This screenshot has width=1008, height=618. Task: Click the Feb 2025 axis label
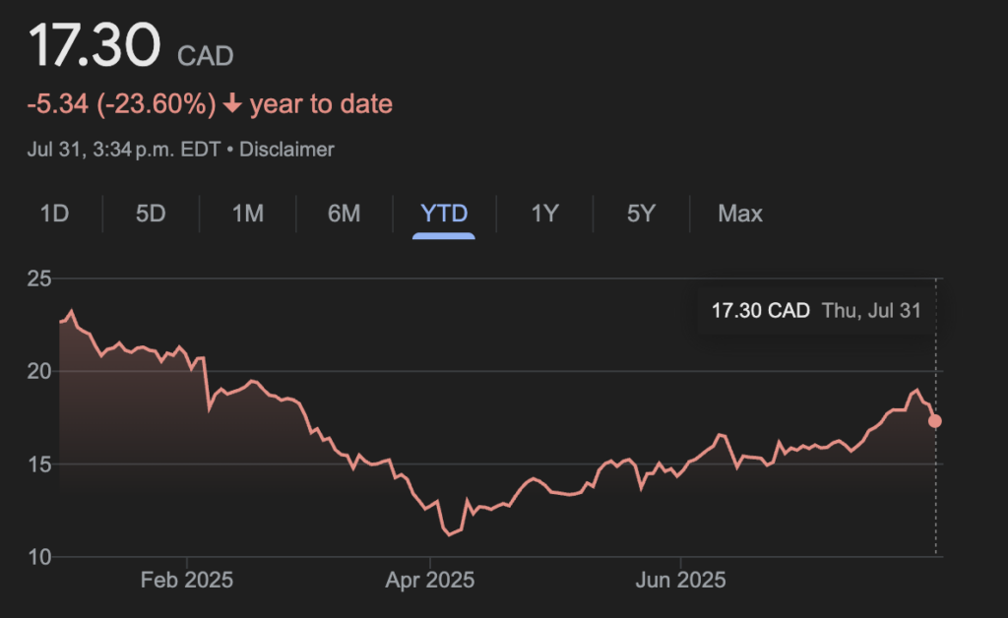tap(187, 580)
